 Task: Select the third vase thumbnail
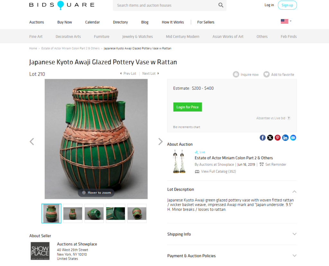tap(94, 213)
